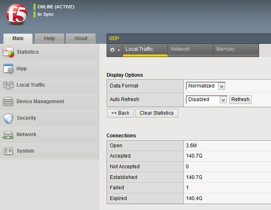This screenshot has width=271, height=210.
Task: Click the Device Management icon
Action: 9,101
